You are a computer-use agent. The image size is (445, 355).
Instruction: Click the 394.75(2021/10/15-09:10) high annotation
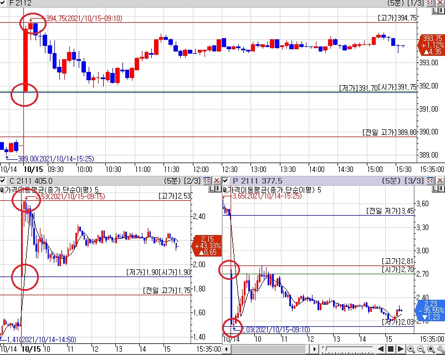point(84,18)
